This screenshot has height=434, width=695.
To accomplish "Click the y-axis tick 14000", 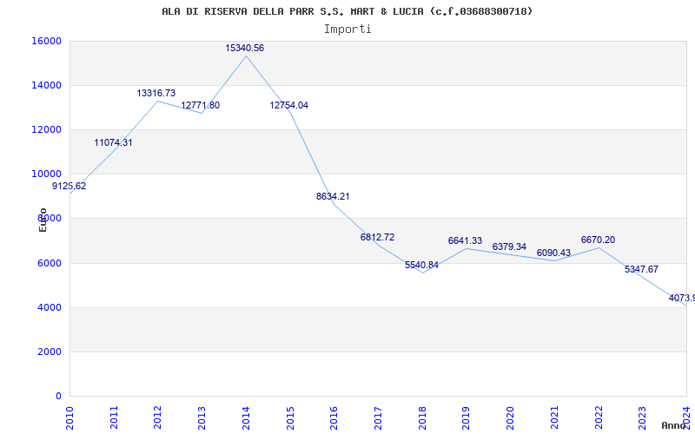I will [x=46, y=85].
